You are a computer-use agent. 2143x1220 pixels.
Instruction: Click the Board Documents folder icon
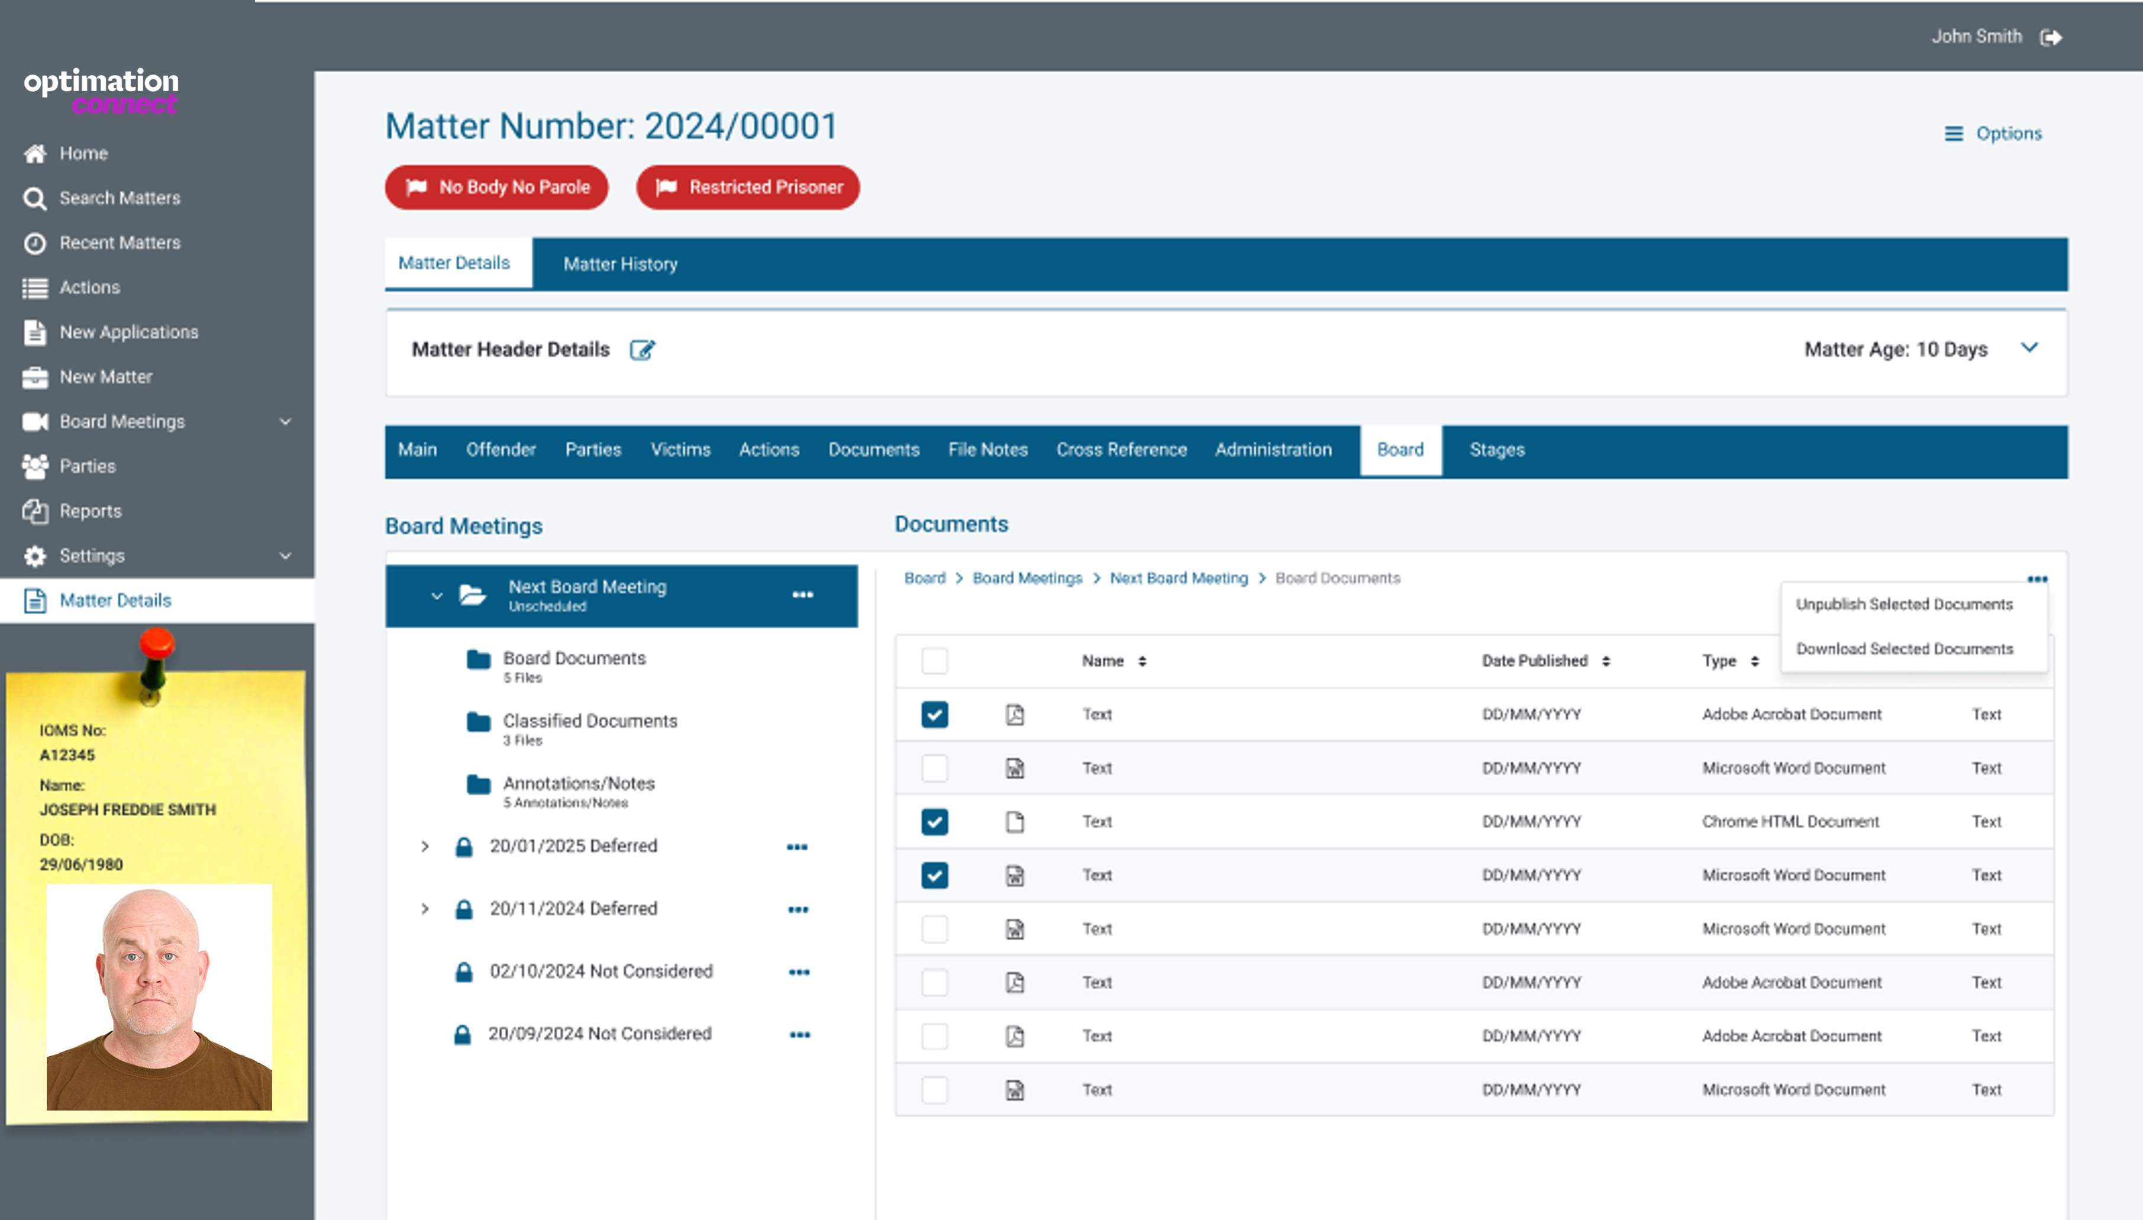(479, 660)
